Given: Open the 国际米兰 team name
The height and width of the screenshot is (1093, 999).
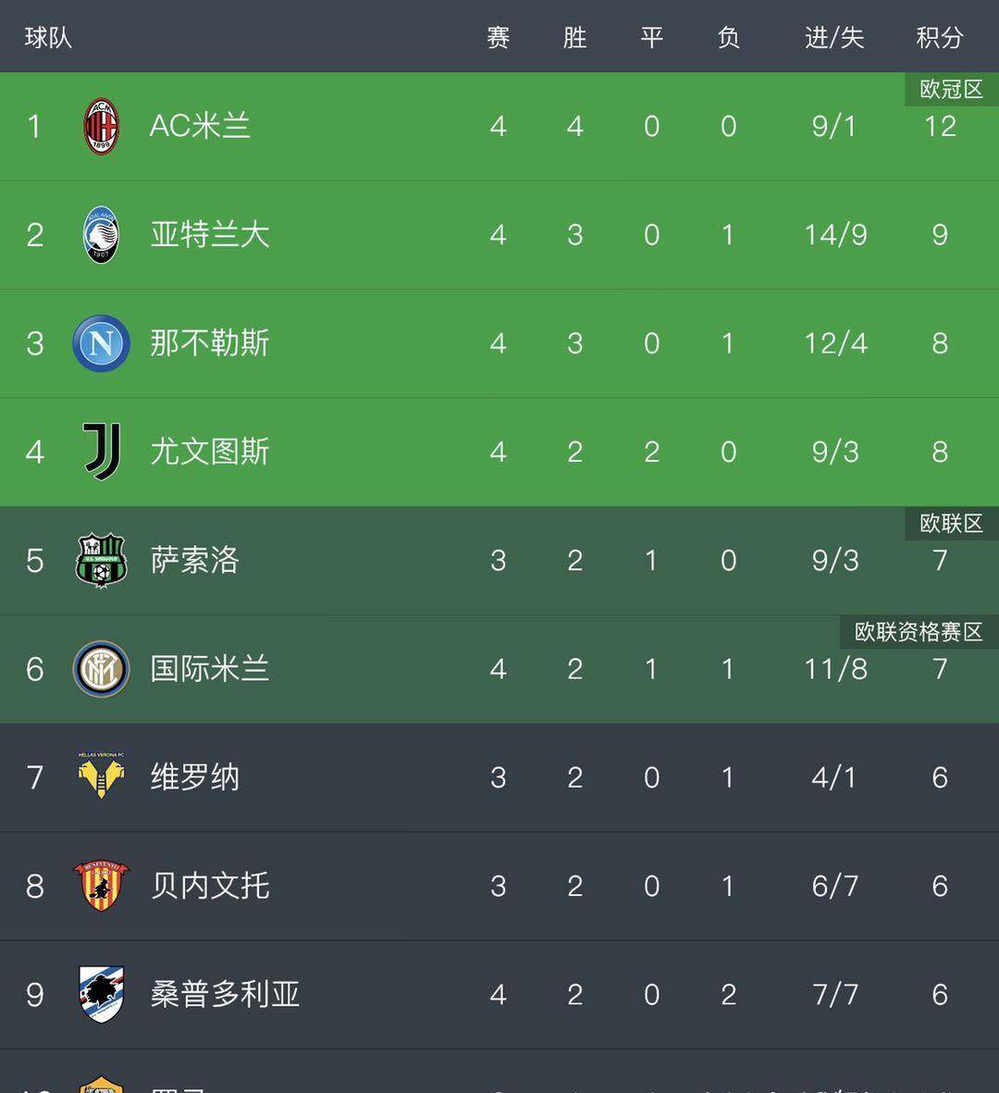Looking at the screenshot, I should [210, 669].
